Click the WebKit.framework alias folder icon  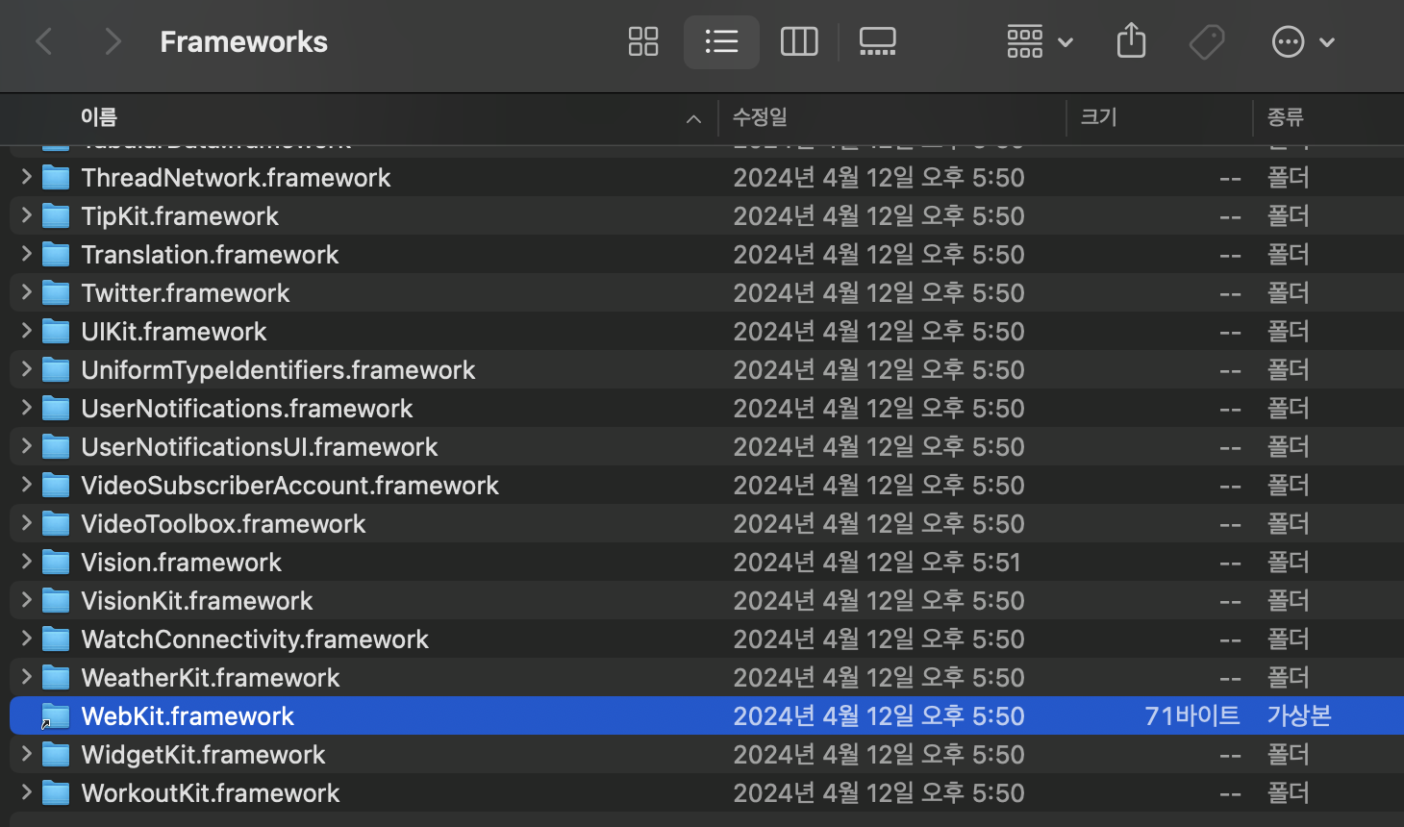point(56,716)
